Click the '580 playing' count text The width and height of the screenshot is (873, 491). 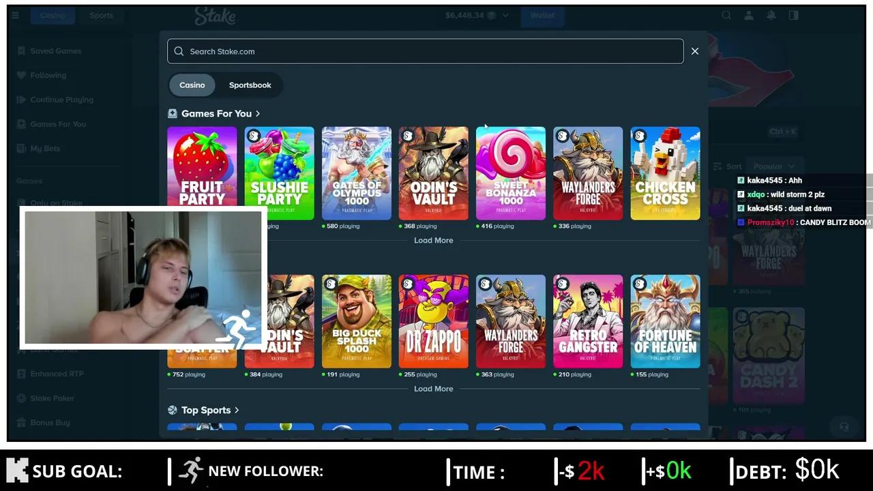click(x=343, y=226)
